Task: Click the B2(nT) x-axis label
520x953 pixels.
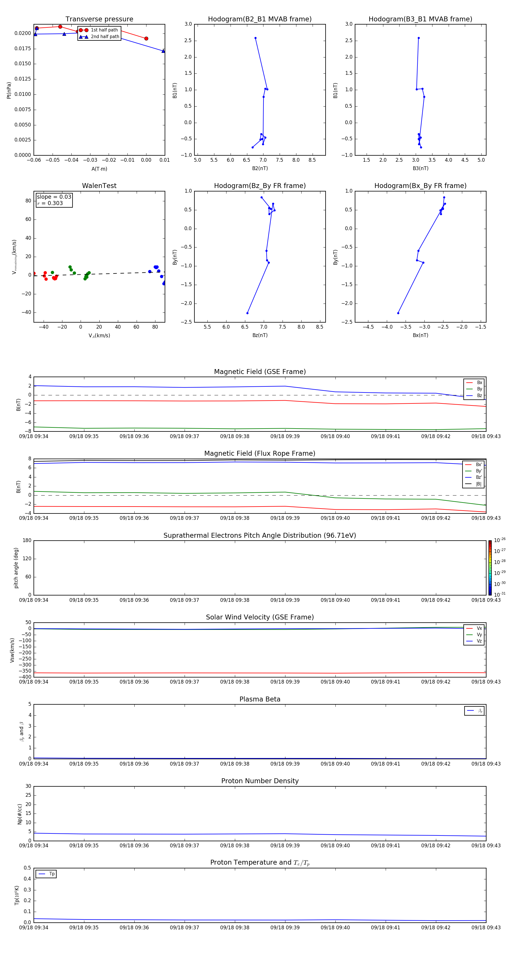Action: 260,168
